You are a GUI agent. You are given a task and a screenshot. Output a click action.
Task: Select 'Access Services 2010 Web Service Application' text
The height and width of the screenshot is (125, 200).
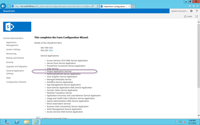67,60
